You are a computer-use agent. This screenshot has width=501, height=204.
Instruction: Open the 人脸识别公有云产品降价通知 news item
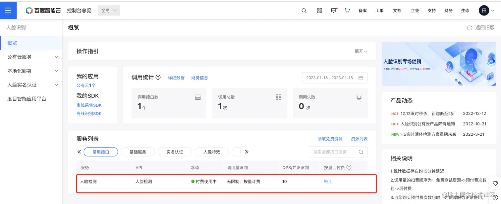[x=427, y=124]
